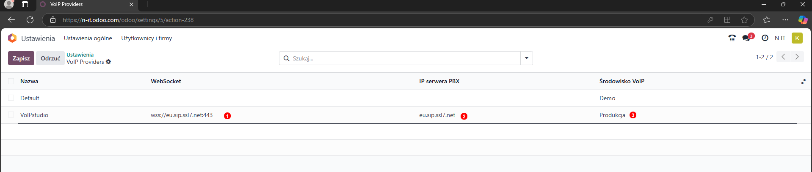The width and height of the screenshot is (812, 172).
Task: Open the conversations message icon
Action: point(746,38)
